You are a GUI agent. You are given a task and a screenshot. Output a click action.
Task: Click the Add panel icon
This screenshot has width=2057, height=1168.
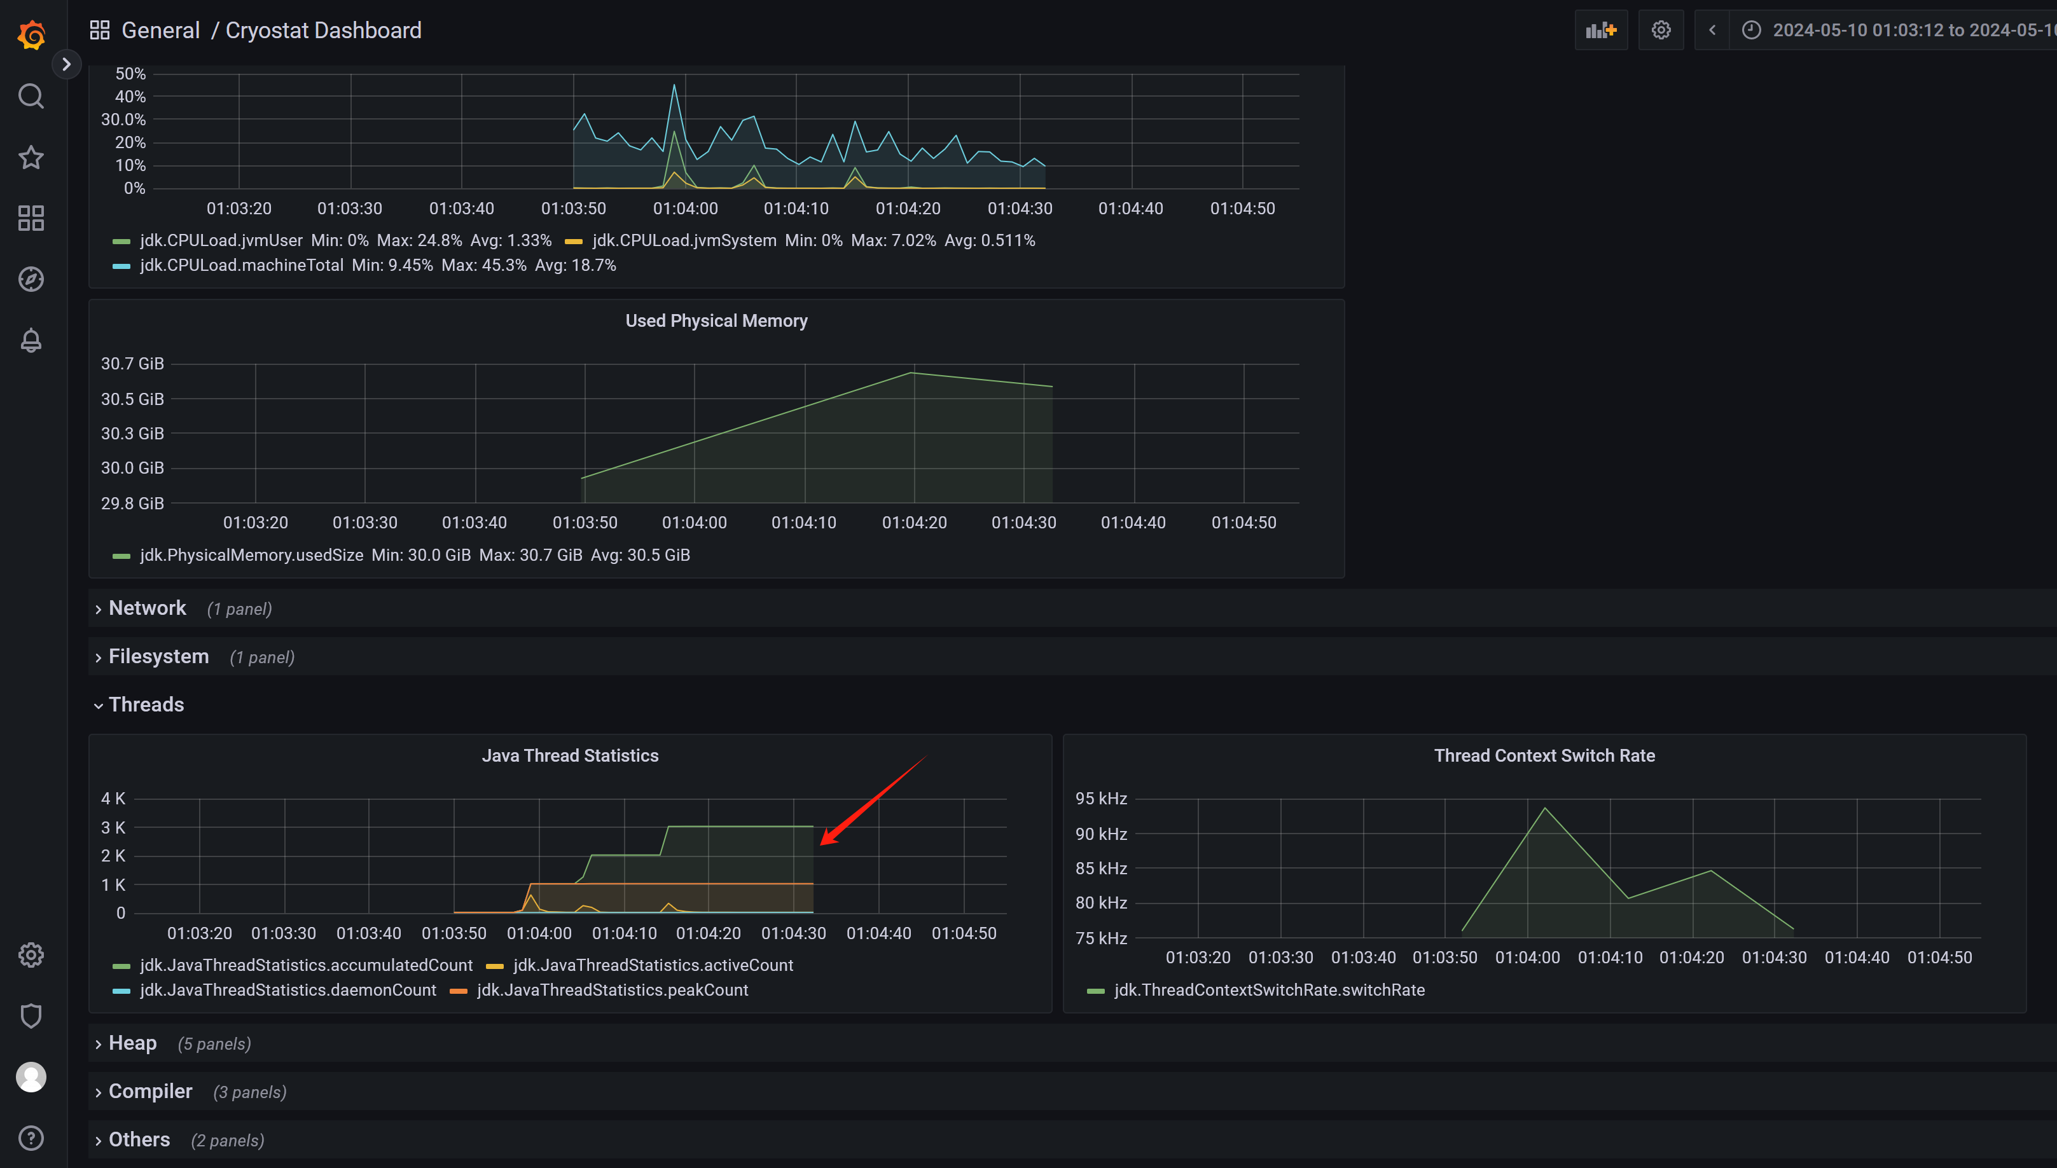point(1600,31)
